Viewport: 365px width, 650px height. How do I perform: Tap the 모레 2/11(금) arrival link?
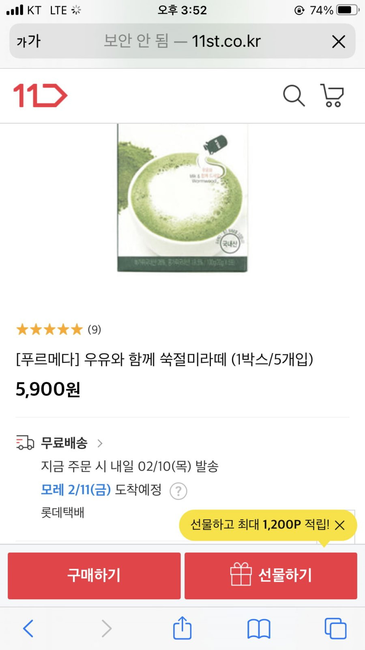coord(76,490)
